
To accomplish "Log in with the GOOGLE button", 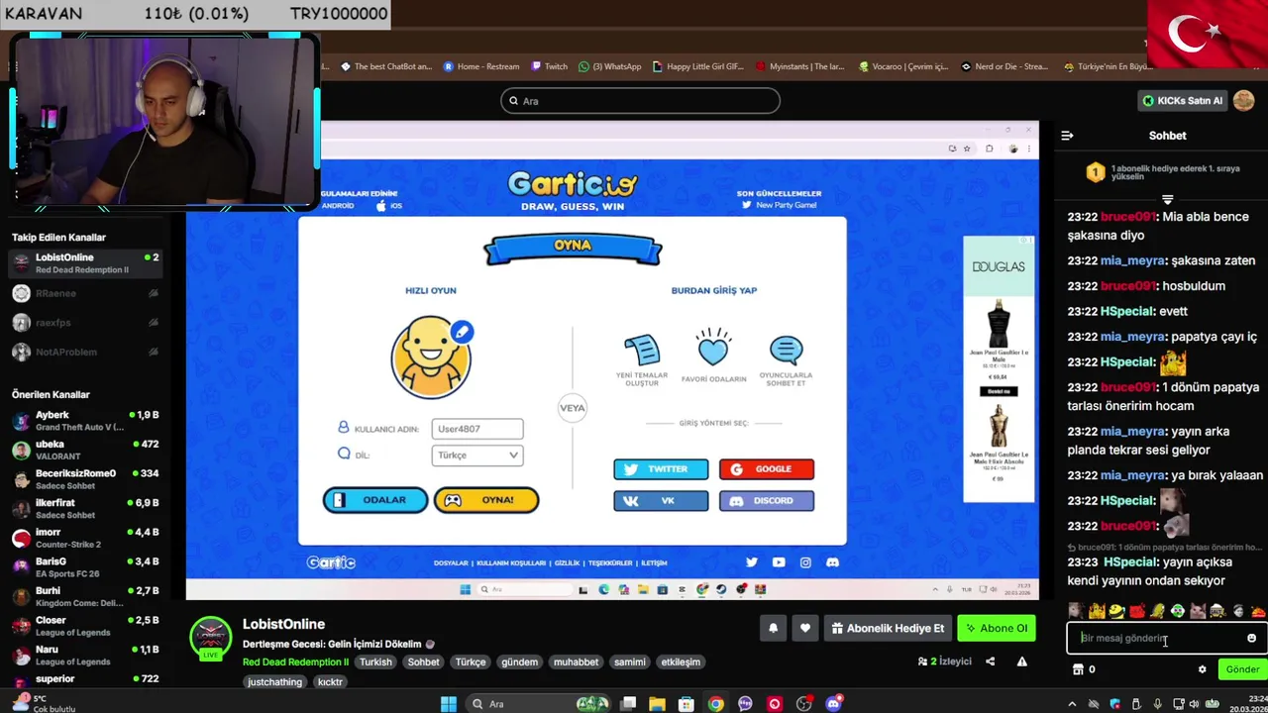I will point(767,469).
